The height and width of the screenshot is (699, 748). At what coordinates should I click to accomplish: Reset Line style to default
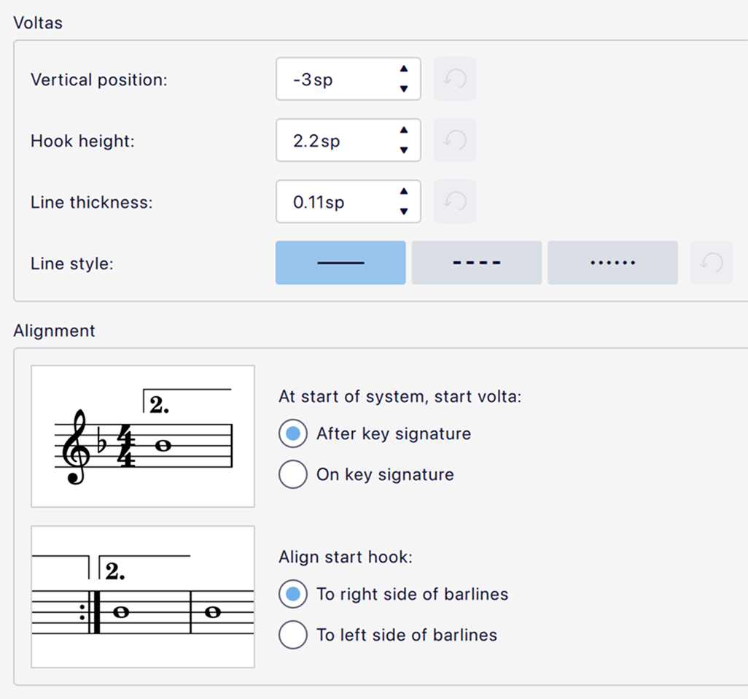(712, 263)
